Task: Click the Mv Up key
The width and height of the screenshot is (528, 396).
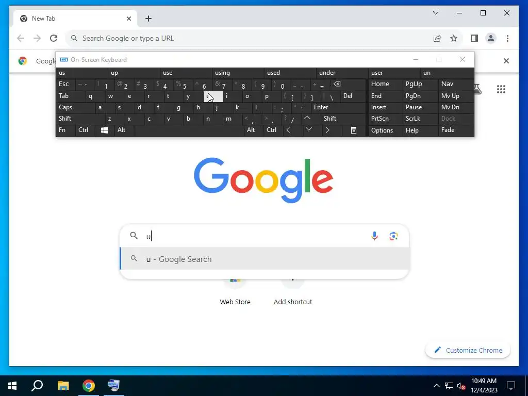Action: coord(456,96)
